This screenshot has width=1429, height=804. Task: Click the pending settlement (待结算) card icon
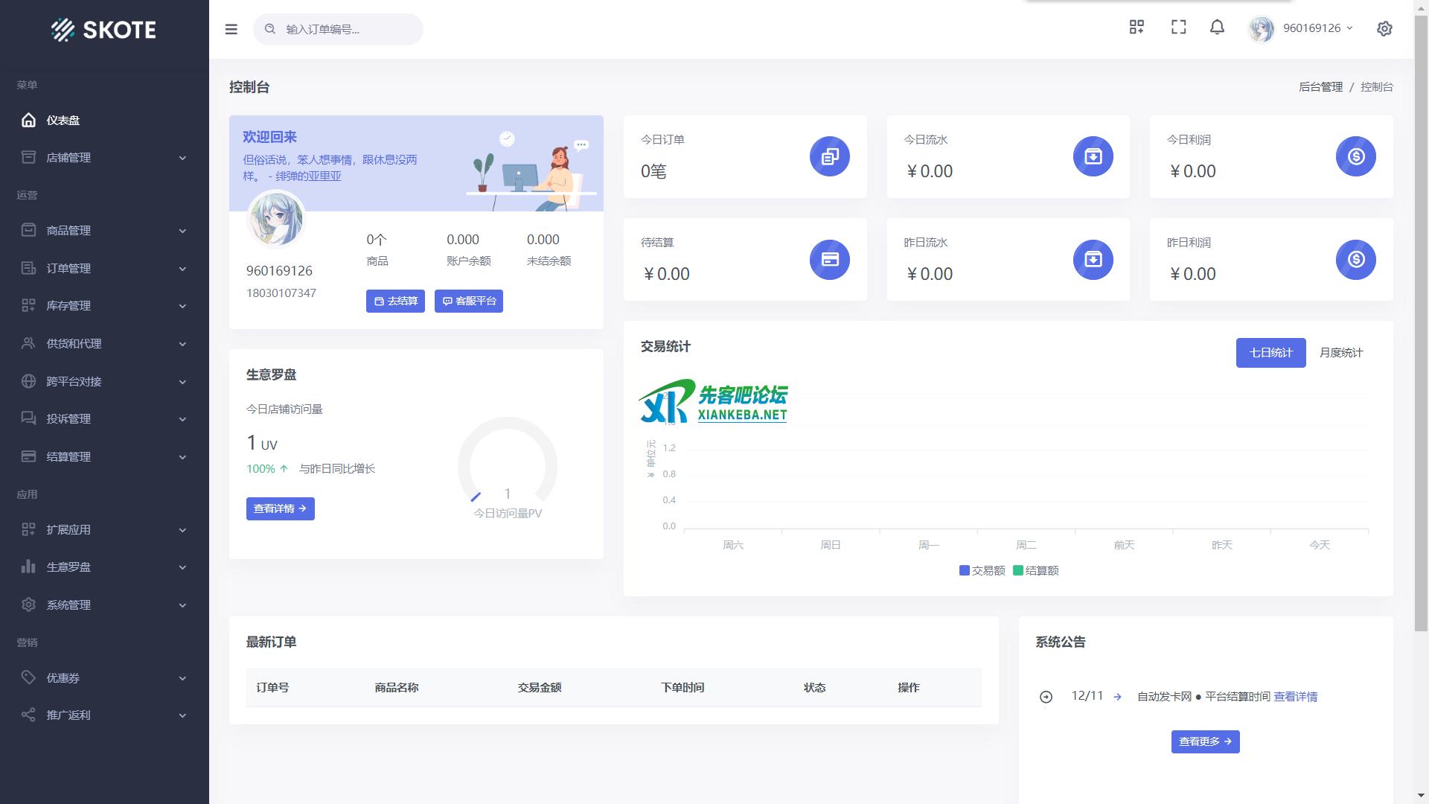click(829, 259)
